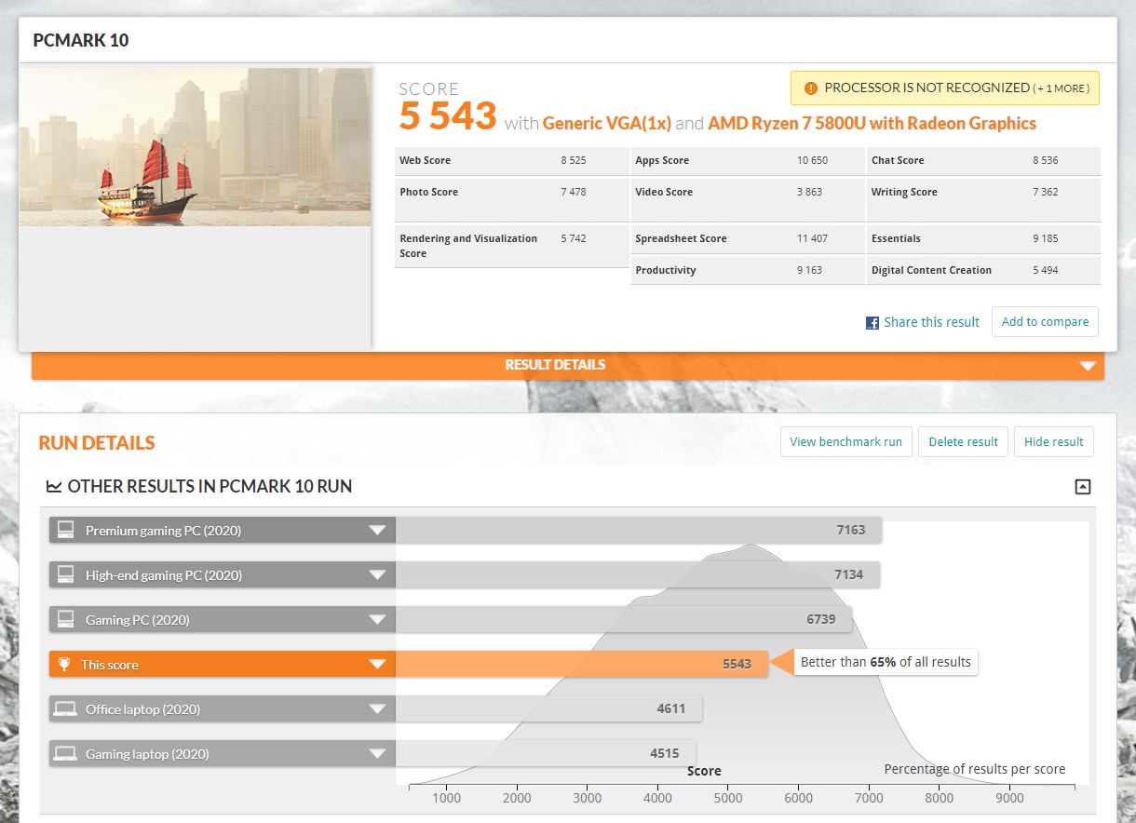Click the 4515 Gaming laptop score bar
Viewport: 1136px width, 823px height.
click(x=546, y=754)
